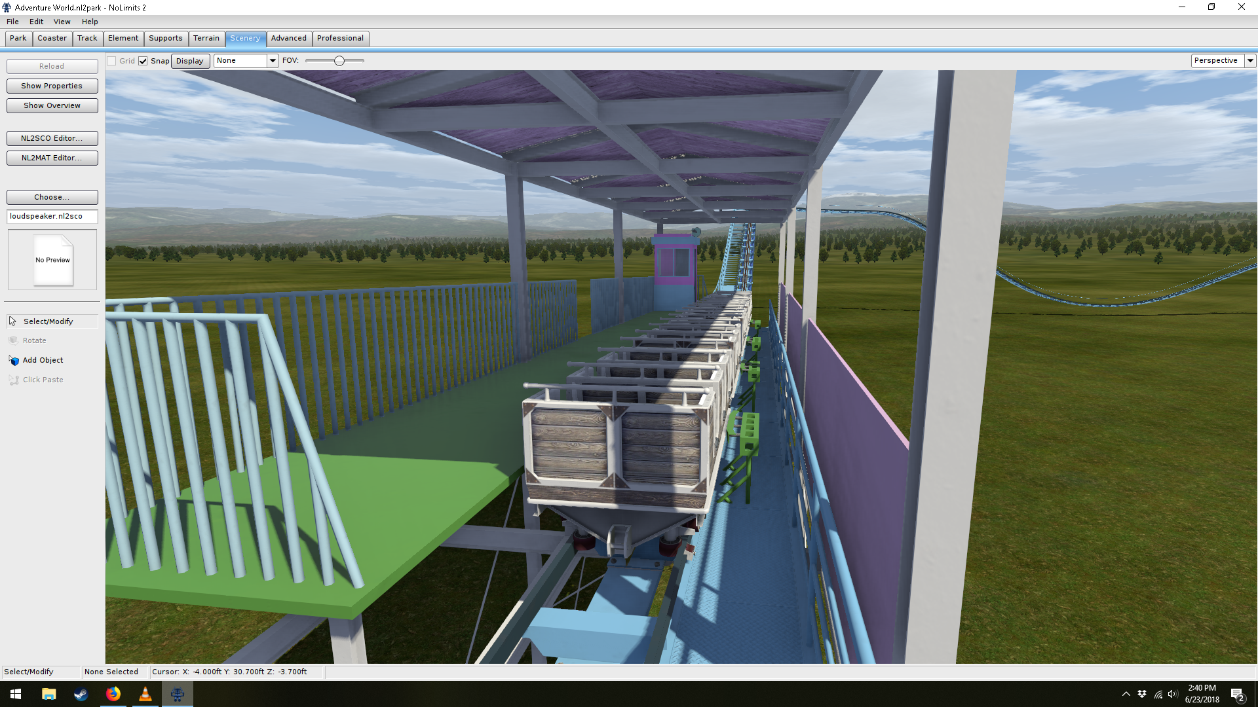Show hidden system tray icons
The width and height of the screenshot is (1258, 707).
(x=1126, y=694)
